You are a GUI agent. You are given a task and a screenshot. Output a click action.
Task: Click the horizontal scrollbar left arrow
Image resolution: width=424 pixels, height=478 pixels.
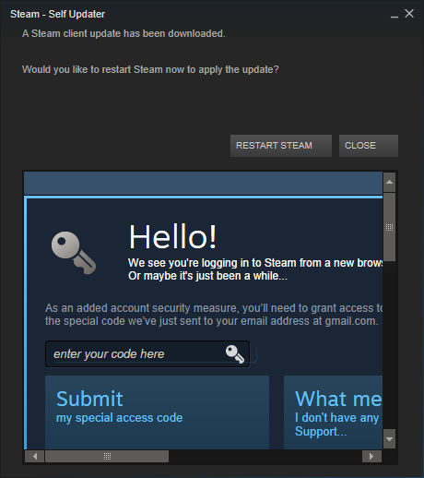[34, 456]
